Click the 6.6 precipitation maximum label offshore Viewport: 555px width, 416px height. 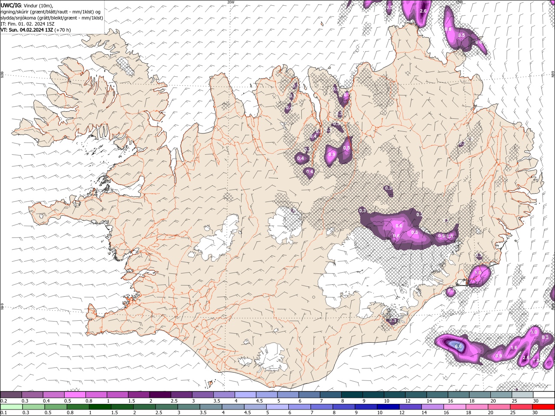tap(458, 346)
